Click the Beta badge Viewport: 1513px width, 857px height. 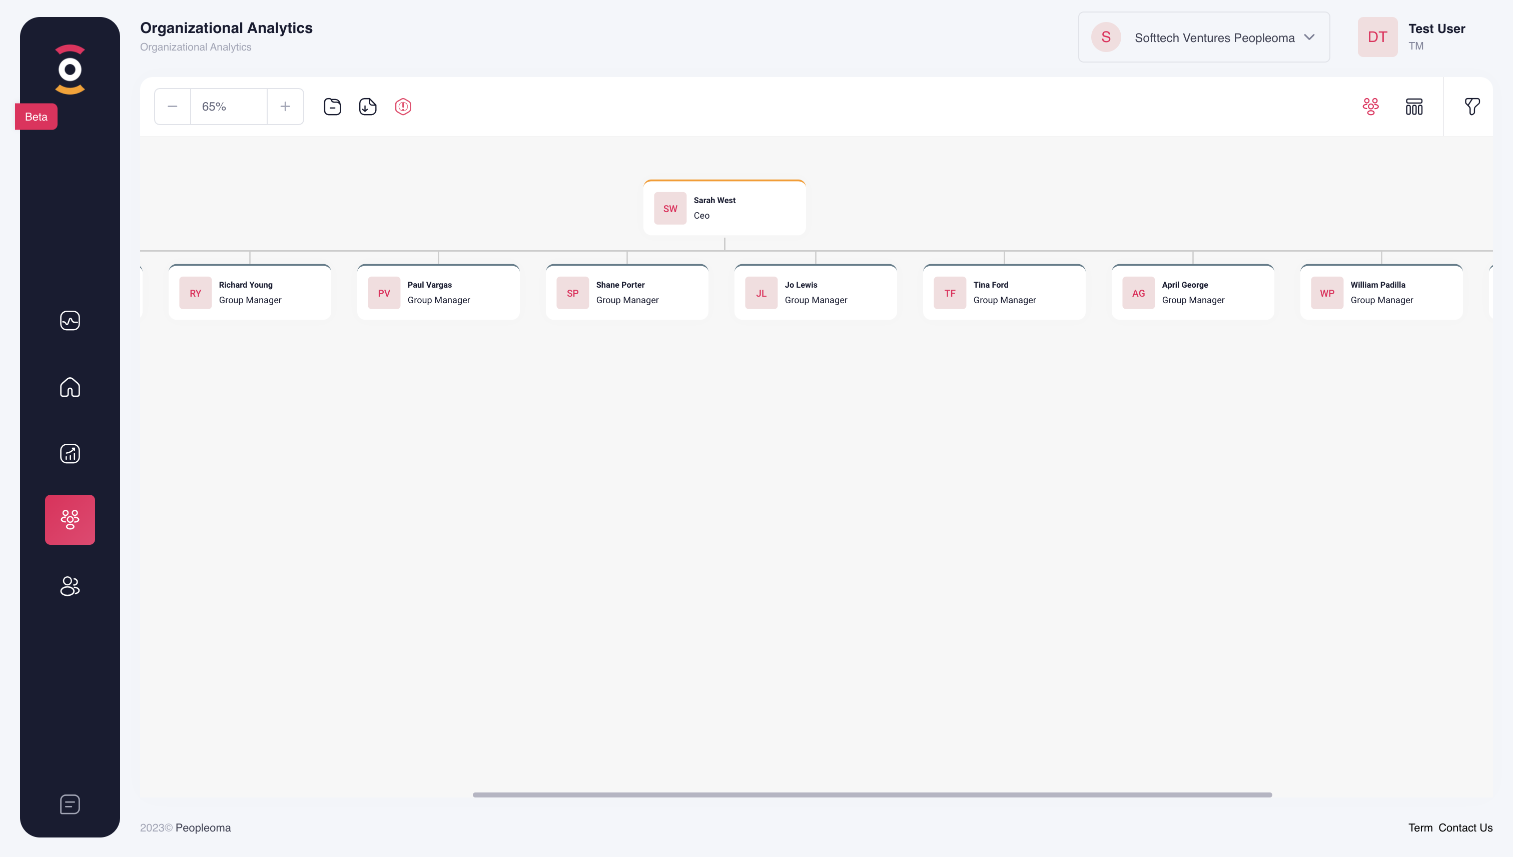click(x=36, y=117)
